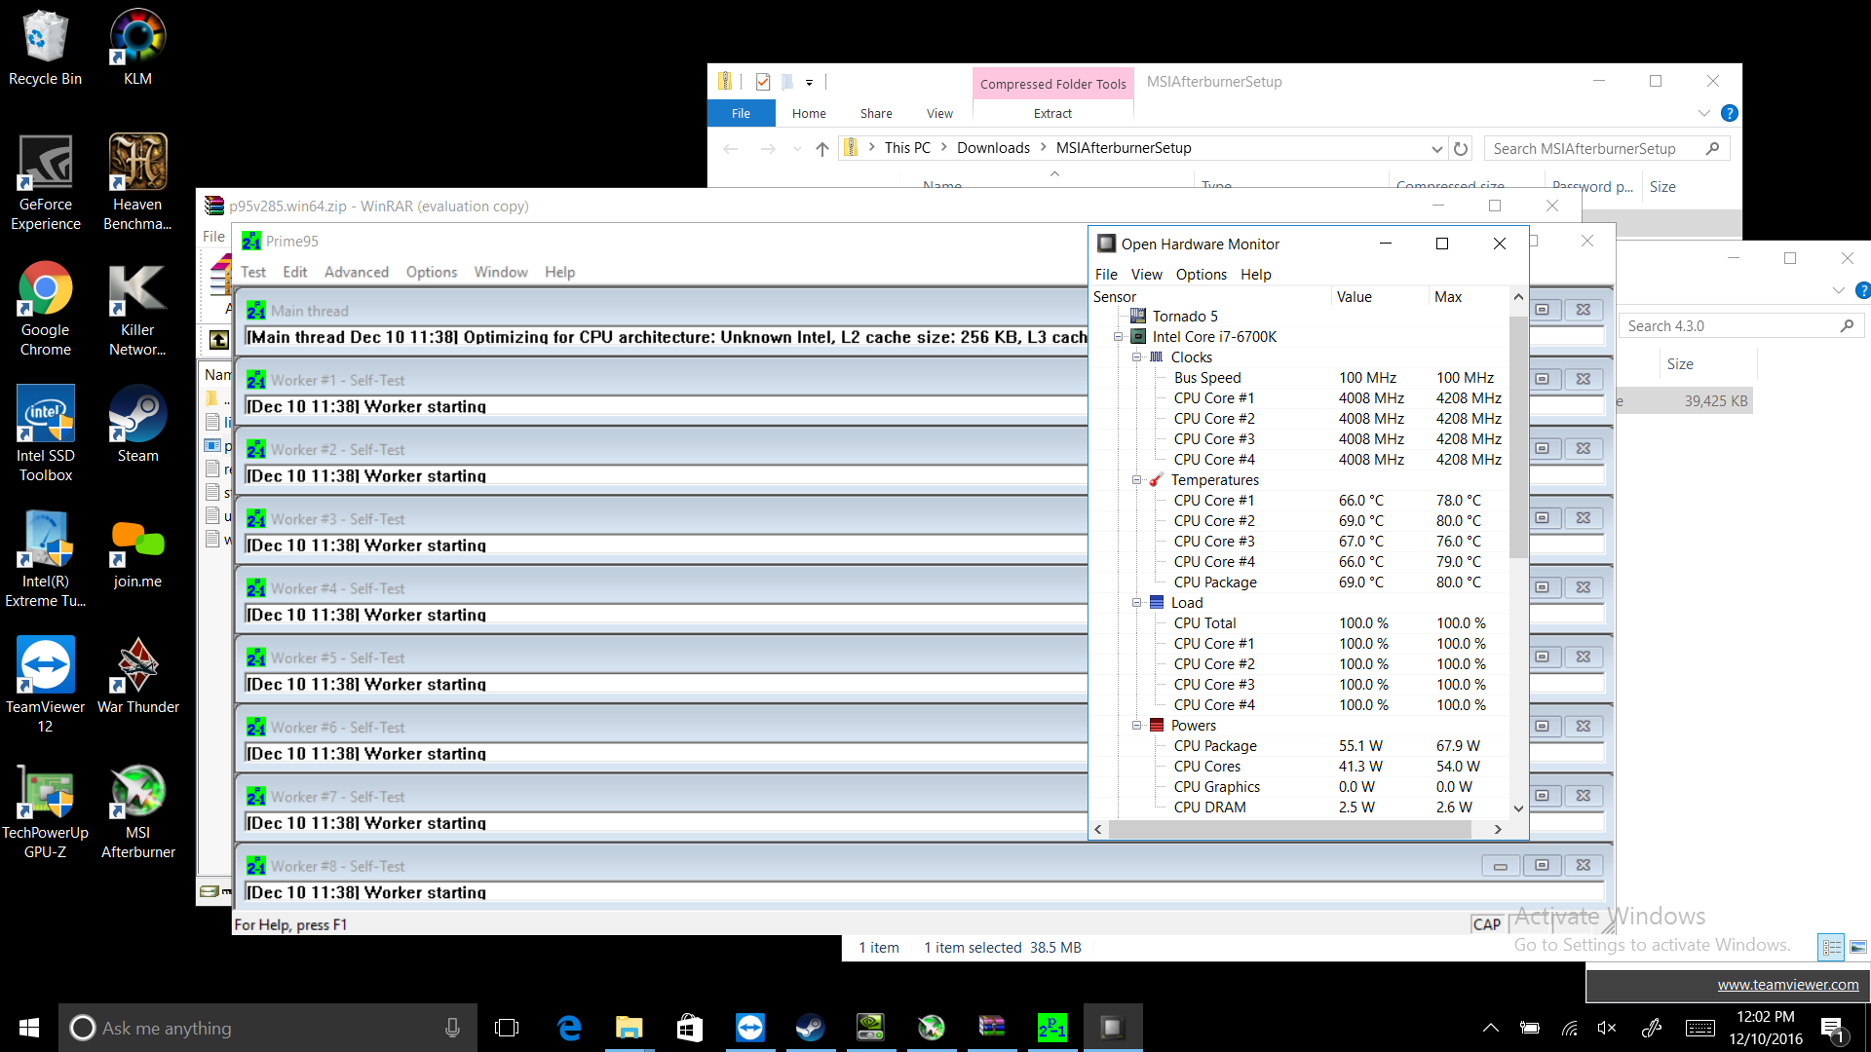The width and height of the screenshot is (1871, 1052).
Task: Open Hardware Monitor Options menu
Action: coord(1201,275)
